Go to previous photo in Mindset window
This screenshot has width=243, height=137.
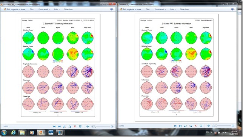tap(175, 126)
